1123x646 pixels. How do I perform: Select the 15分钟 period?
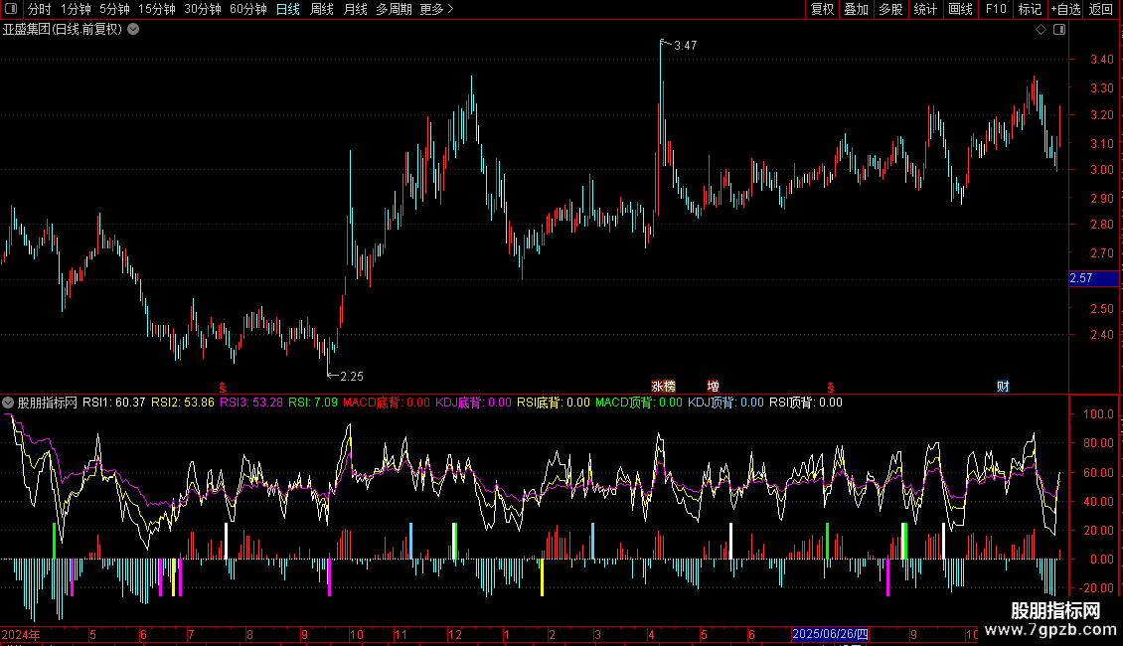[157, 9]
